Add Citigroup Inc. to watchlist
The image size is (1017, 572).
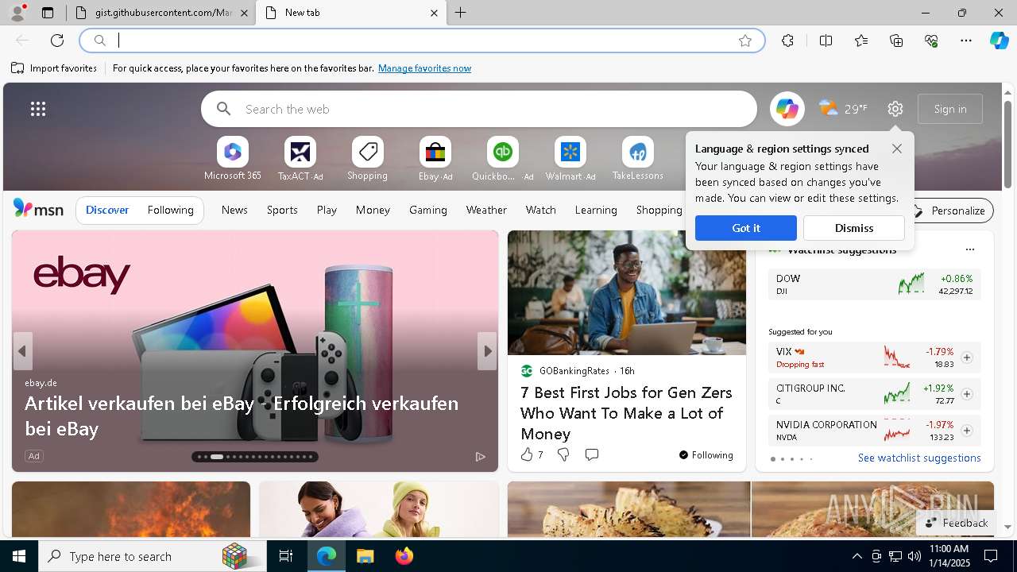(967, 394)
